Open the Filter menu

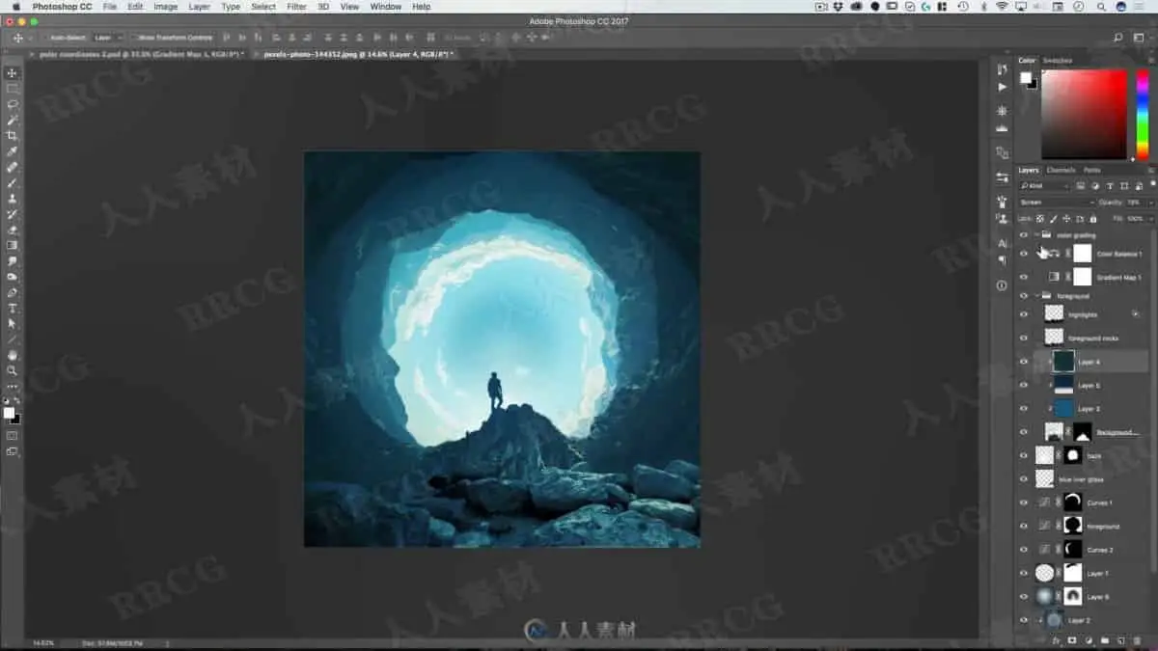(297, 7)
